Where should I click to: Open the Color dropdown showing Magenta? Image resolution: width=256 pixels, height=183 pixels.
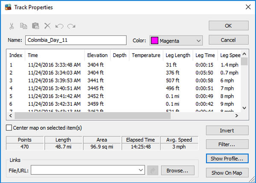click(176, 41)
